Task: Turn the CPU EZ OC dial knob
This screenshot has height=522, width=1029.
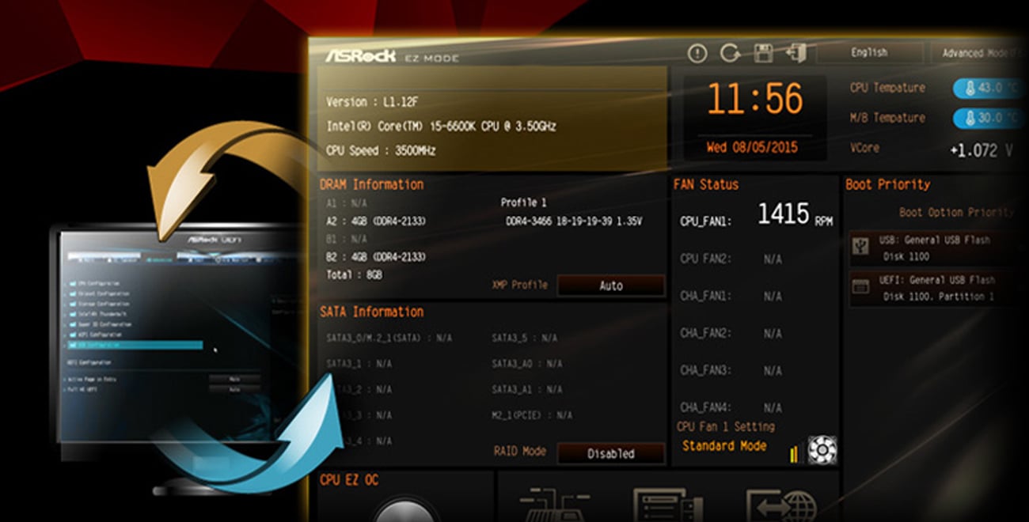Action: [404, 510]
